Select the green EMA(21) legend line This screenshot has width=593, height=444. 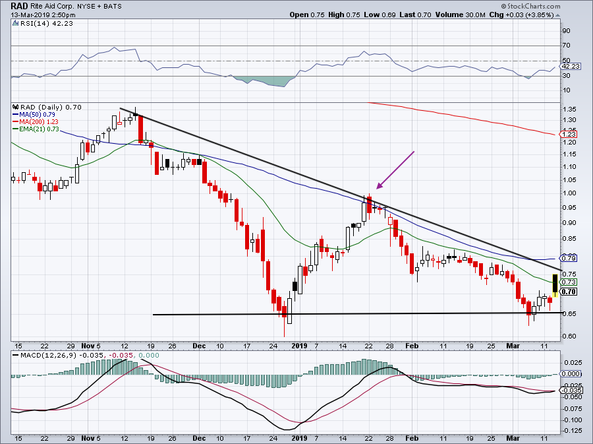point(16,129)
